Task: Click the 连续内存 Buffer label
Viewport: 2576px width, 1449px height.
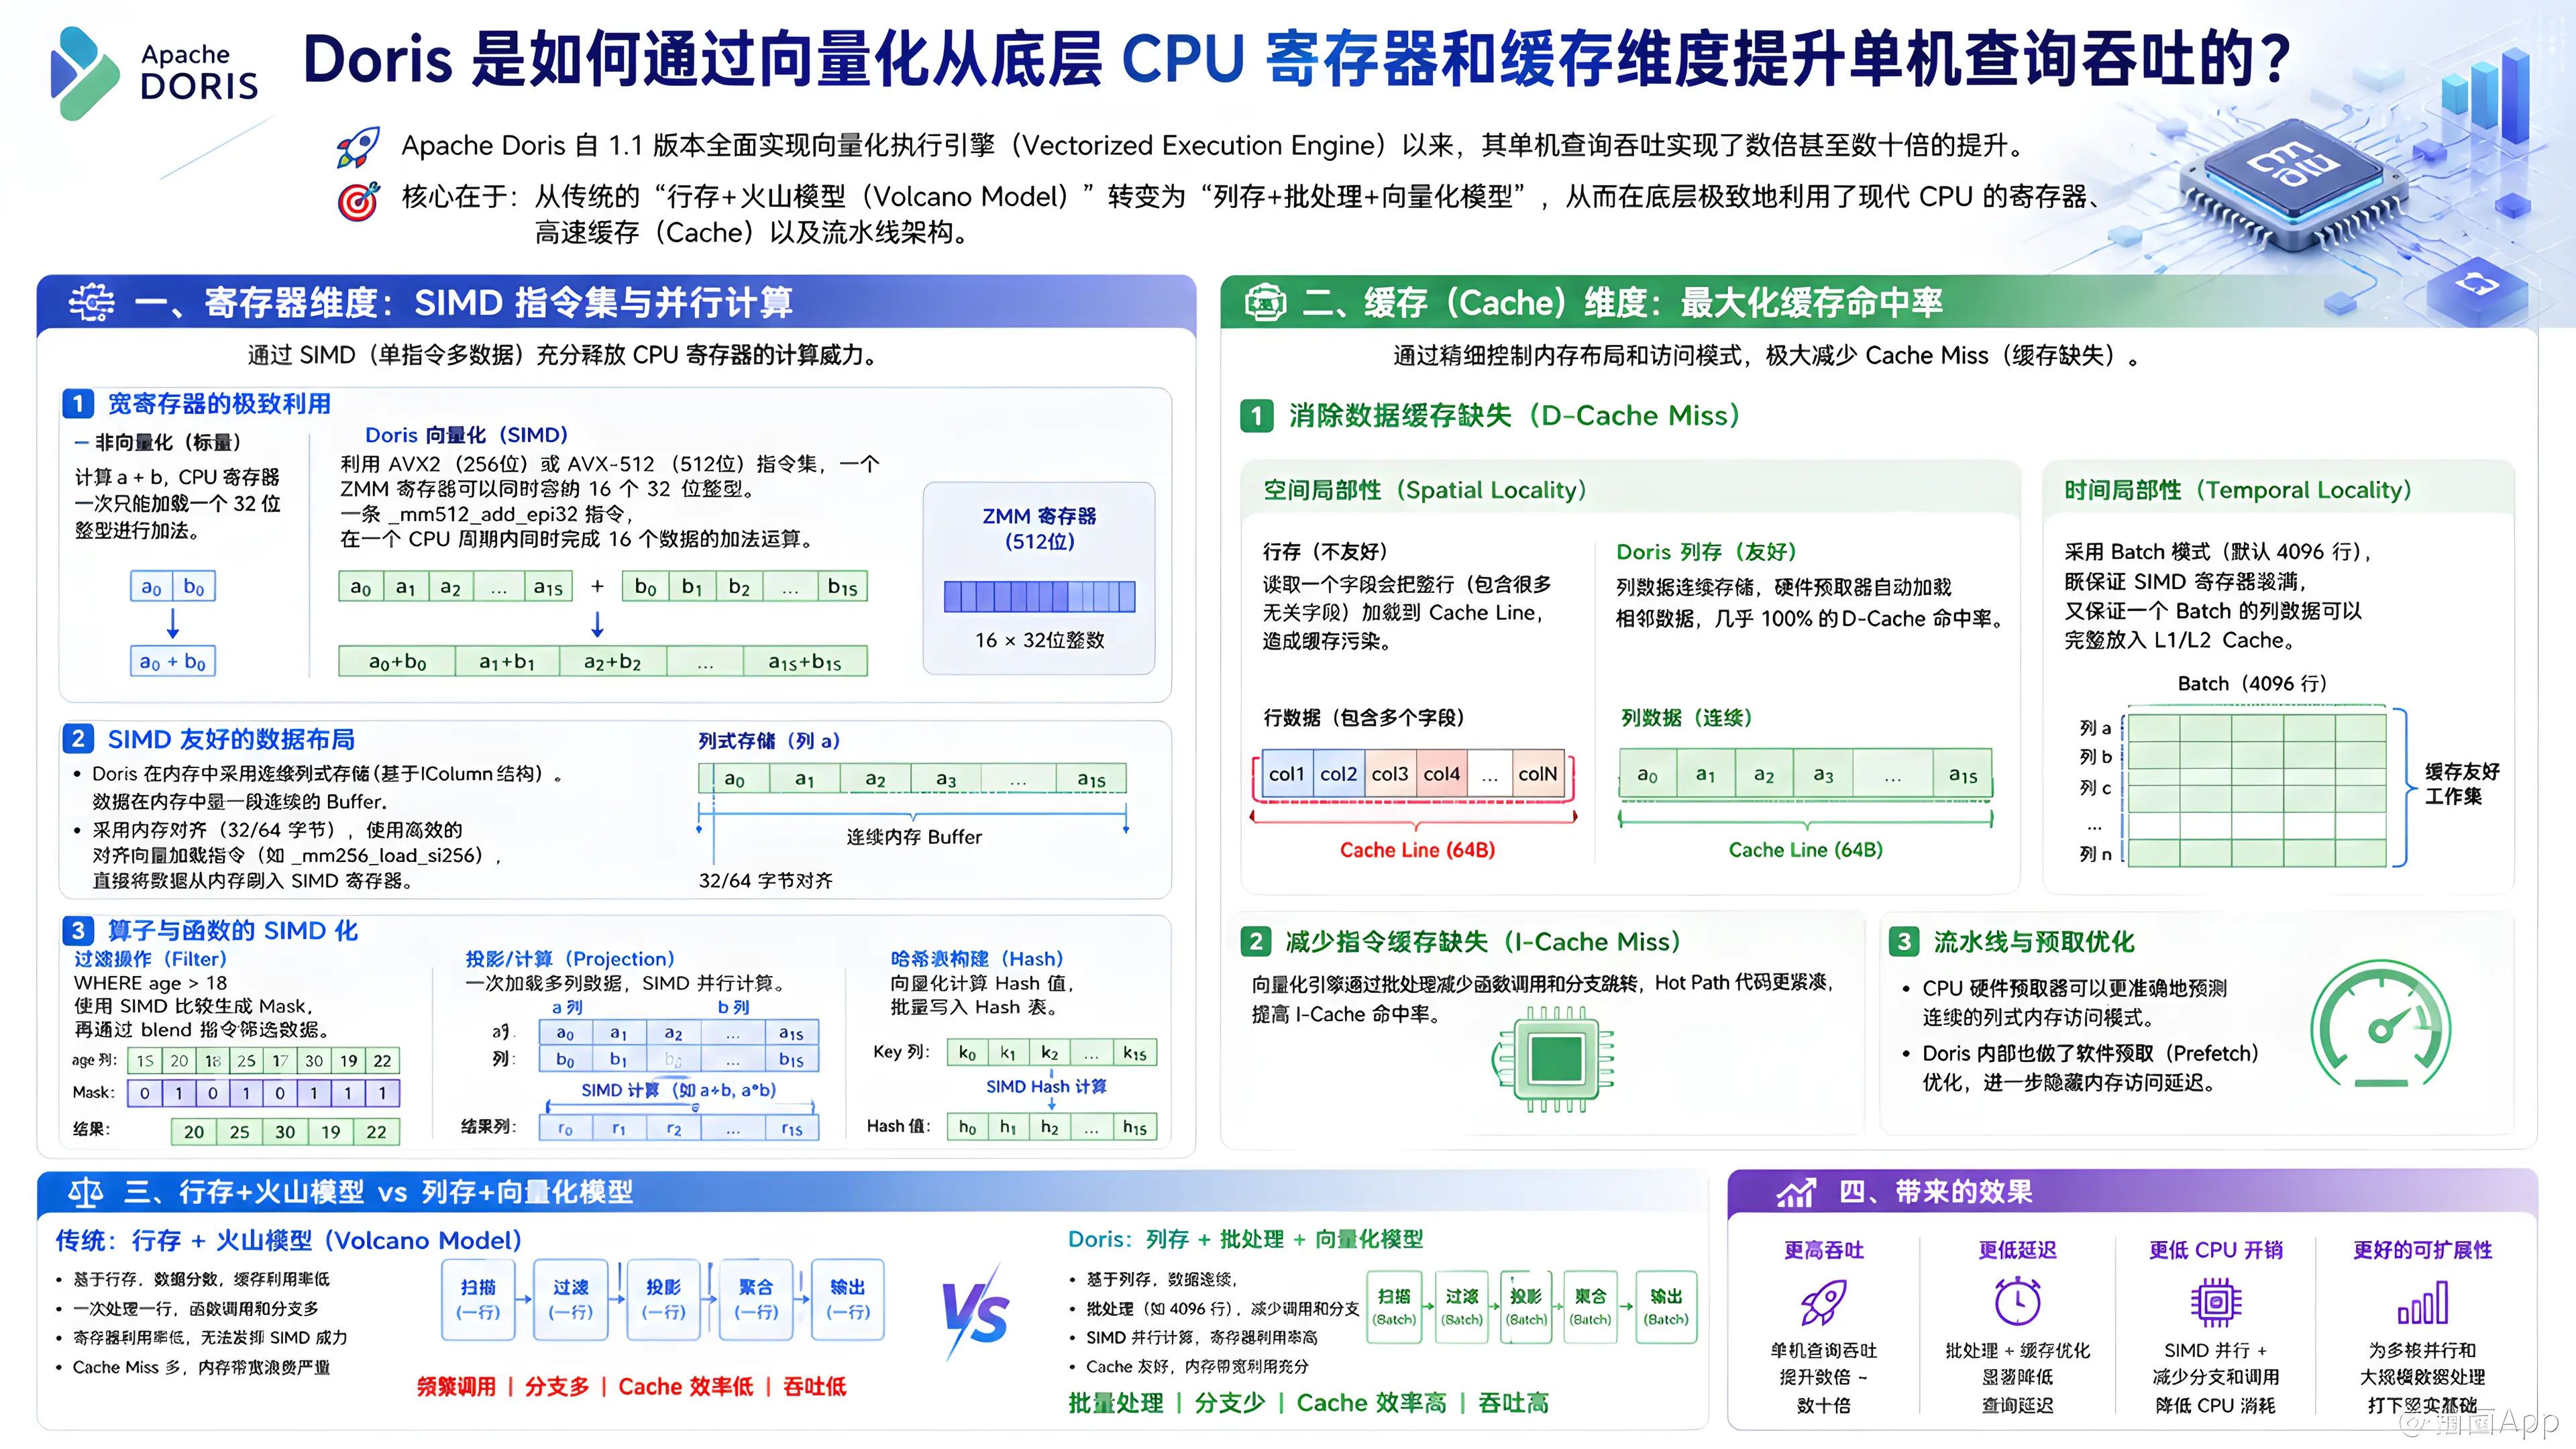Action: click(x=914, y=837)
